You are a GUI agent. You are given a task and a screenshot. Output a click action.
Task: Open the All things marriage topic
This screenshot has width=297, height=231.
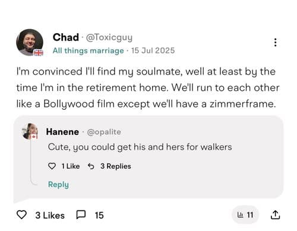[88, 50]
